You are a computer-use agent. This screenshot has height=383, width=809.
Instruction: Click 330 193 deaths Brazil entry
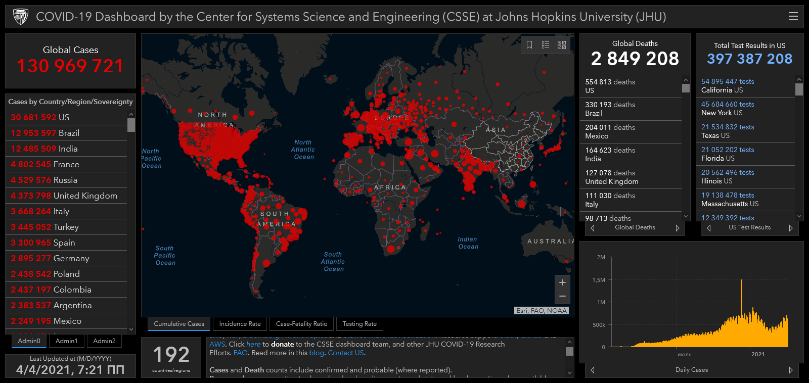(x=631, y=109)
